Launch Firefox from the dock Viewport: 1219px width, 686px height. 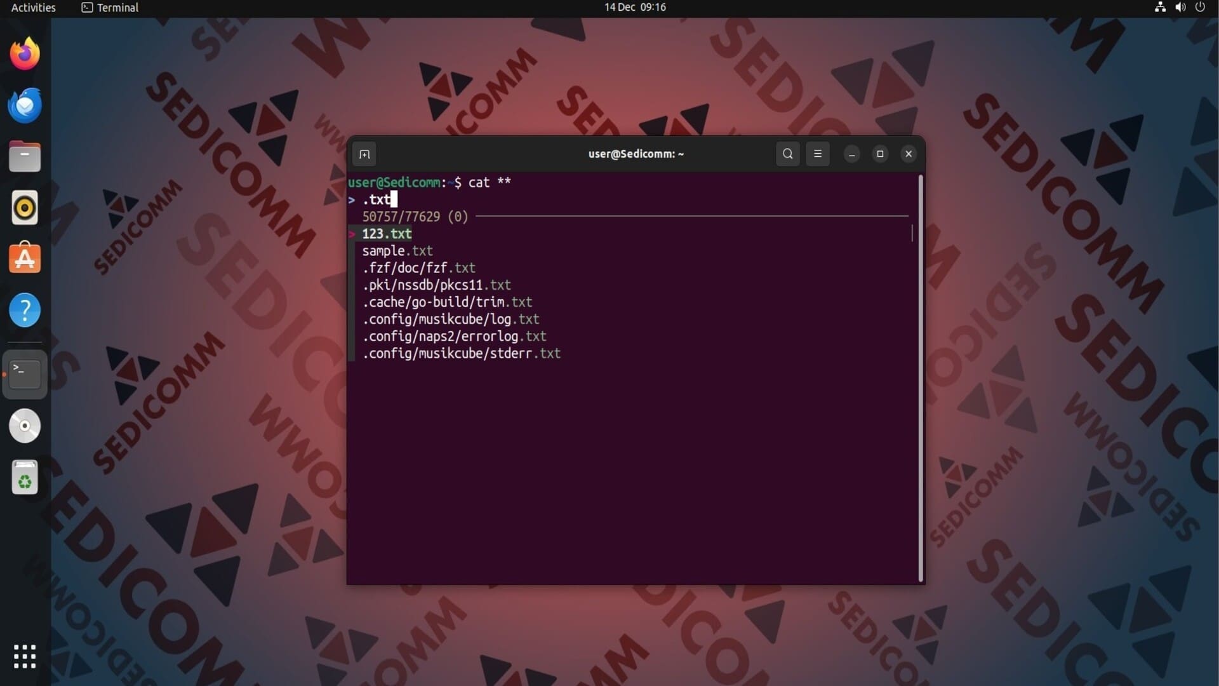point(25,54)
